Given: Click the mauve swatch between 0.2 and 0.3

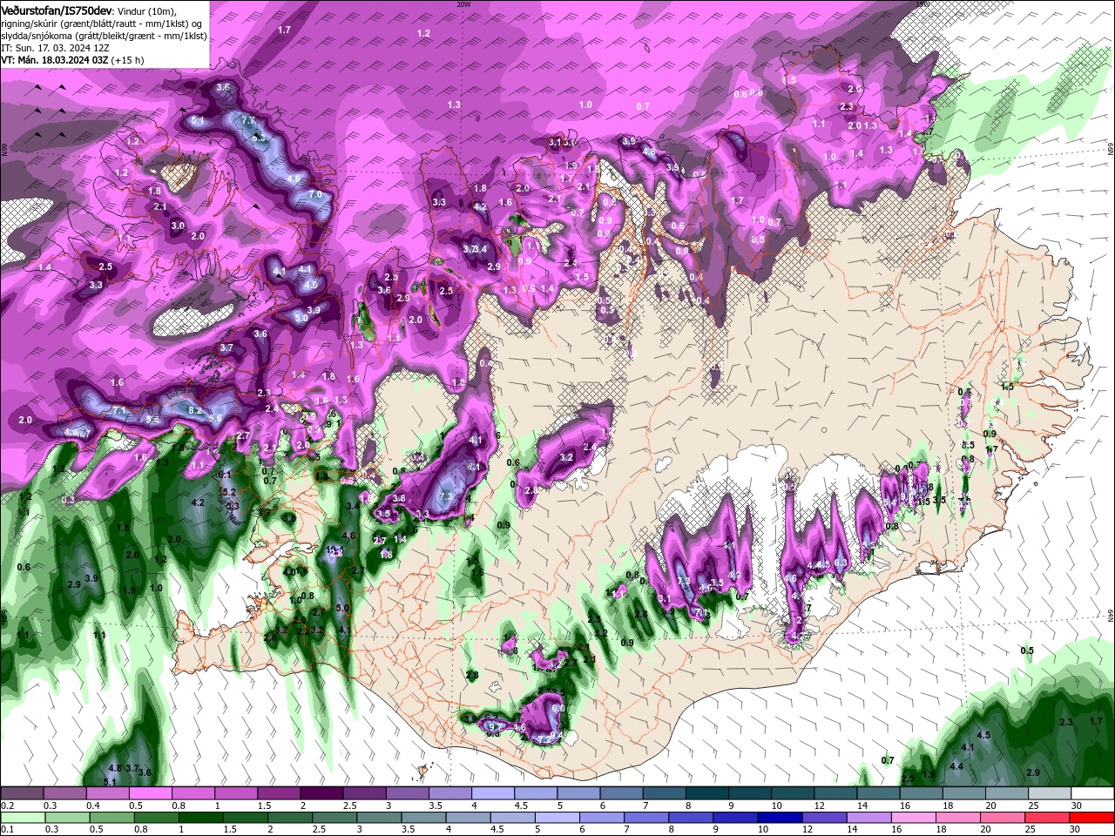Looking at the screenshot, I should click(22, 793).
